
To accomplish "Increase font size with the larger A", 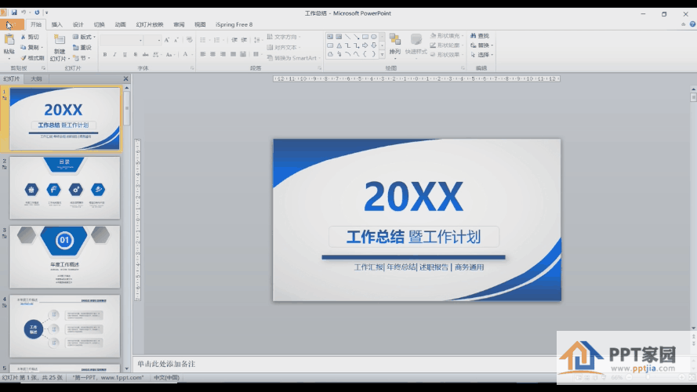I will click(x=167, y=40).
